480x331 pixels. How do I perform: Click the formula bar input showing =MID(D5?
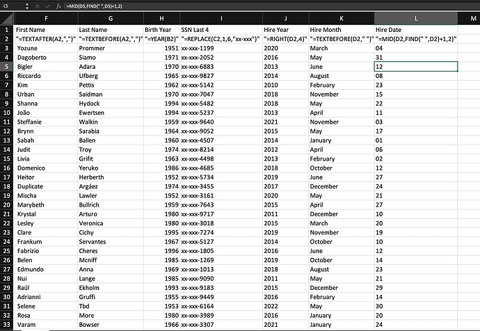(272, 6)
